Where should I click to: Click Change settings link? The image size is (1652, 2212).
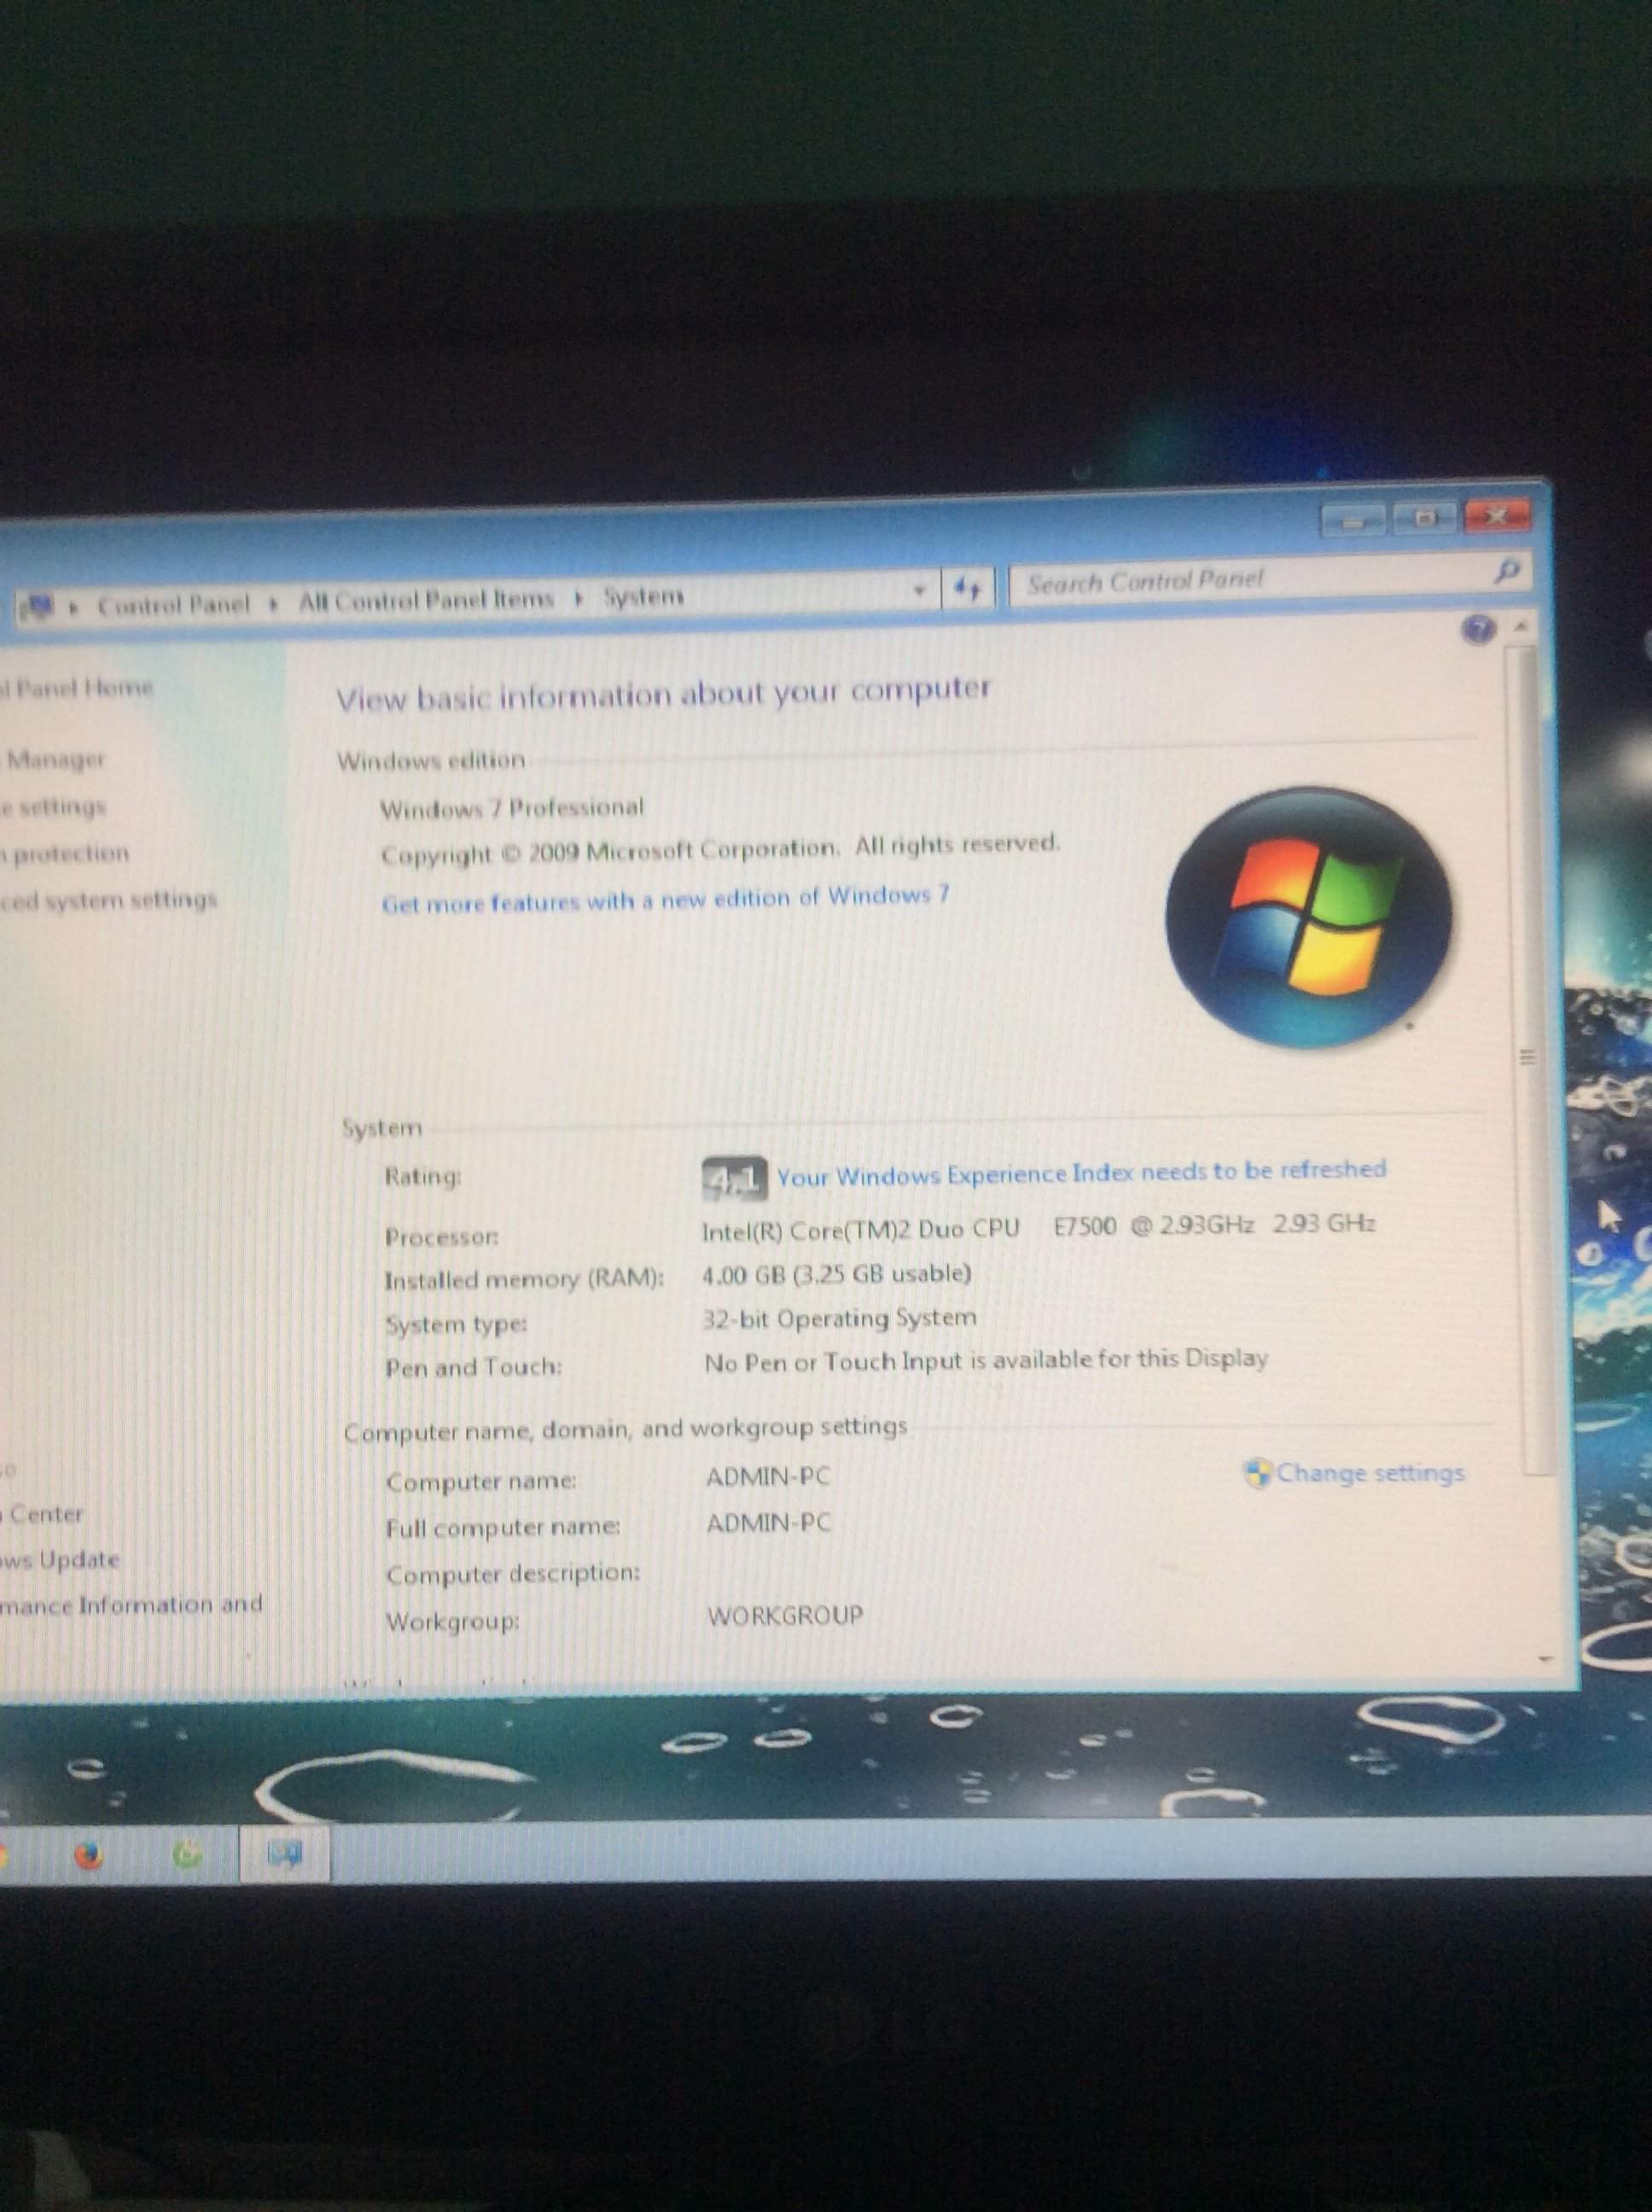click(1371, 1473)
